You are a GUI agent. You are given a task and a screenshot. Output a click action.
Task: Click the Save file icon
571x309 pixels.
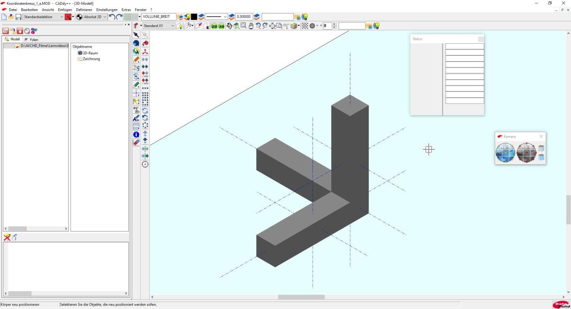click(x=18, y=17)
